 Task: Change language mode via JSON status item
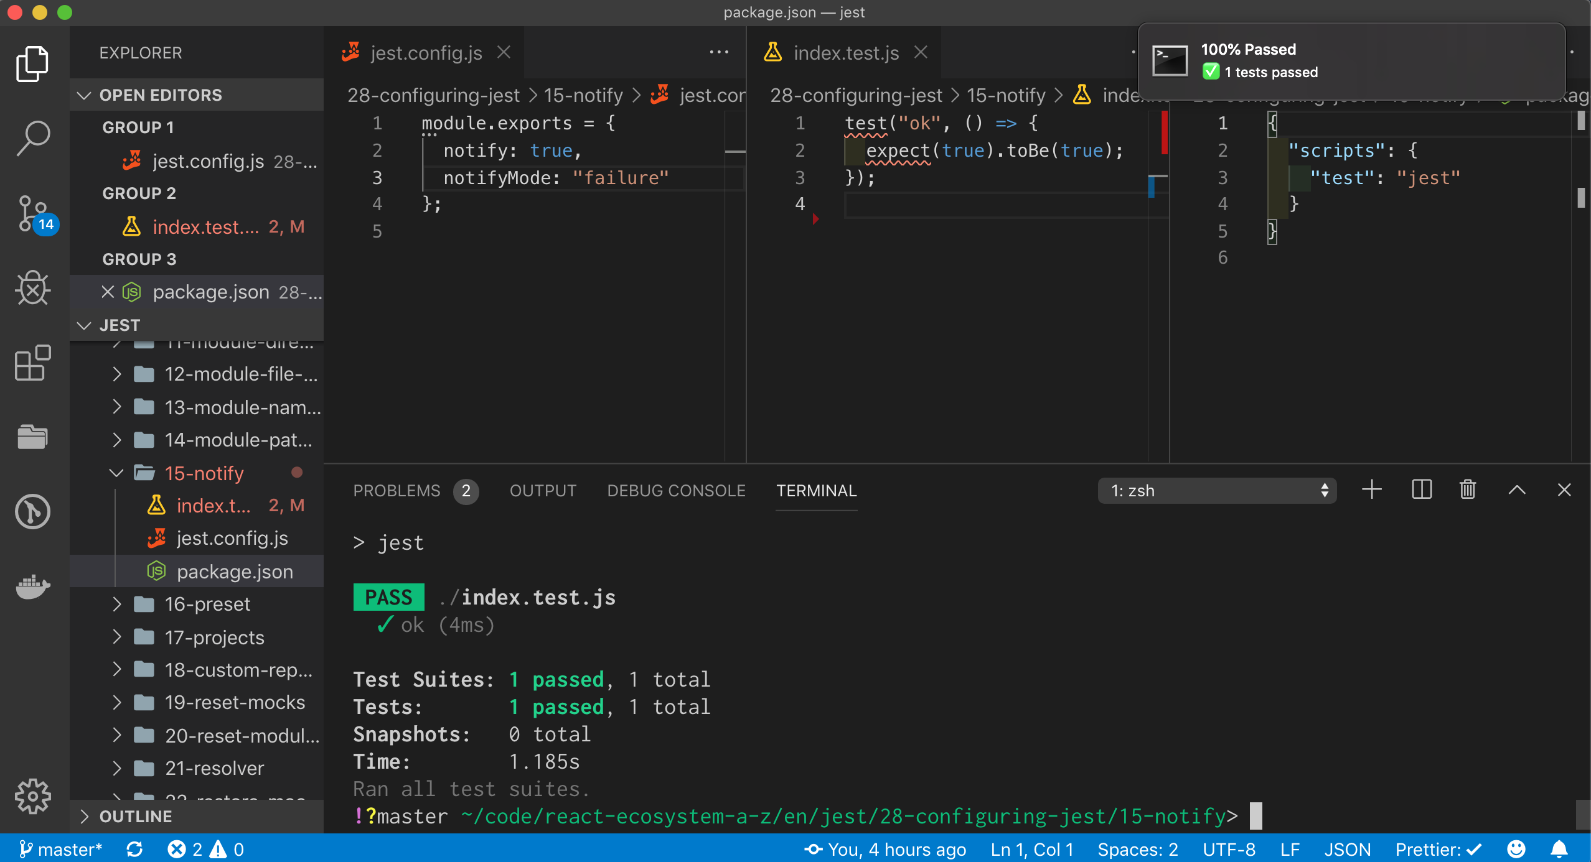[x=1348, y=849]
